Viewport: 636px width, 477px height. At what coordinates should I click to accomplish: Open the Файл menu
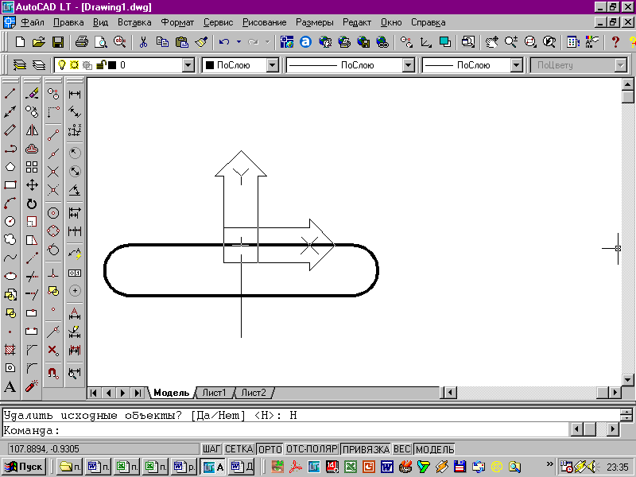tap(33, 22)
